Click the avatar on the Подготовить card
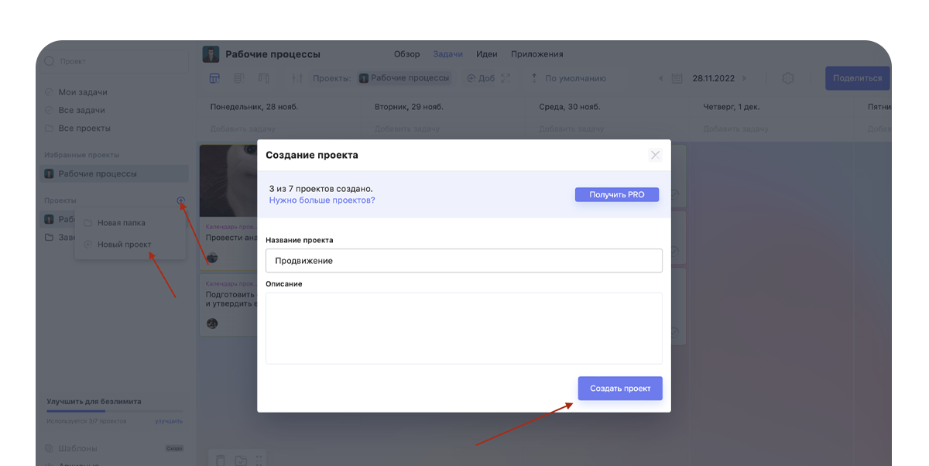 212,324
